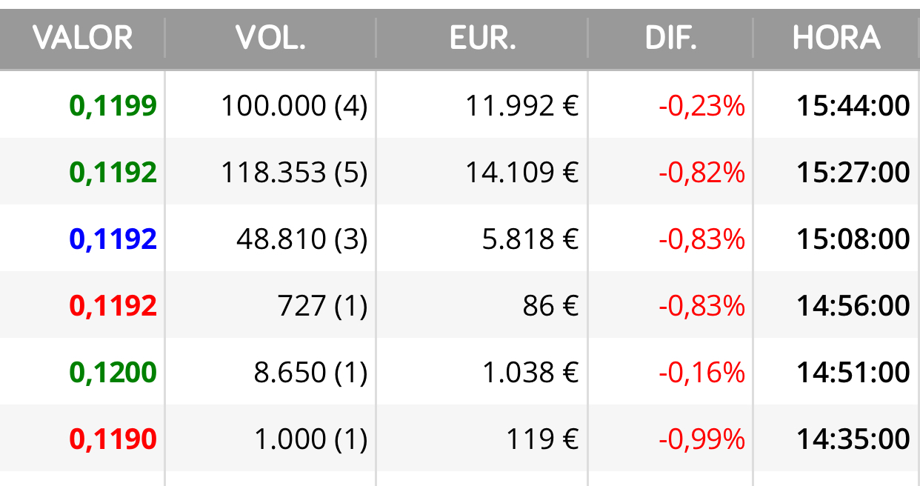920x486 pixels.
Task: Select volume 100.000 (4) cell
Action: (x=294, y=106)
